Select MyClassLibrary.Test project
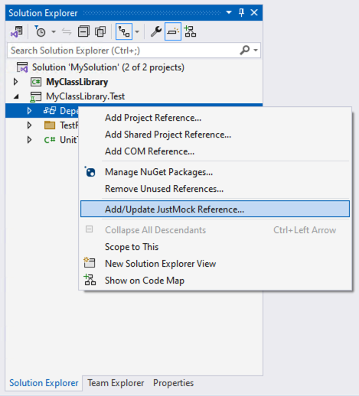359x396 pixels. pyautogui.click(x=85, y=96)
